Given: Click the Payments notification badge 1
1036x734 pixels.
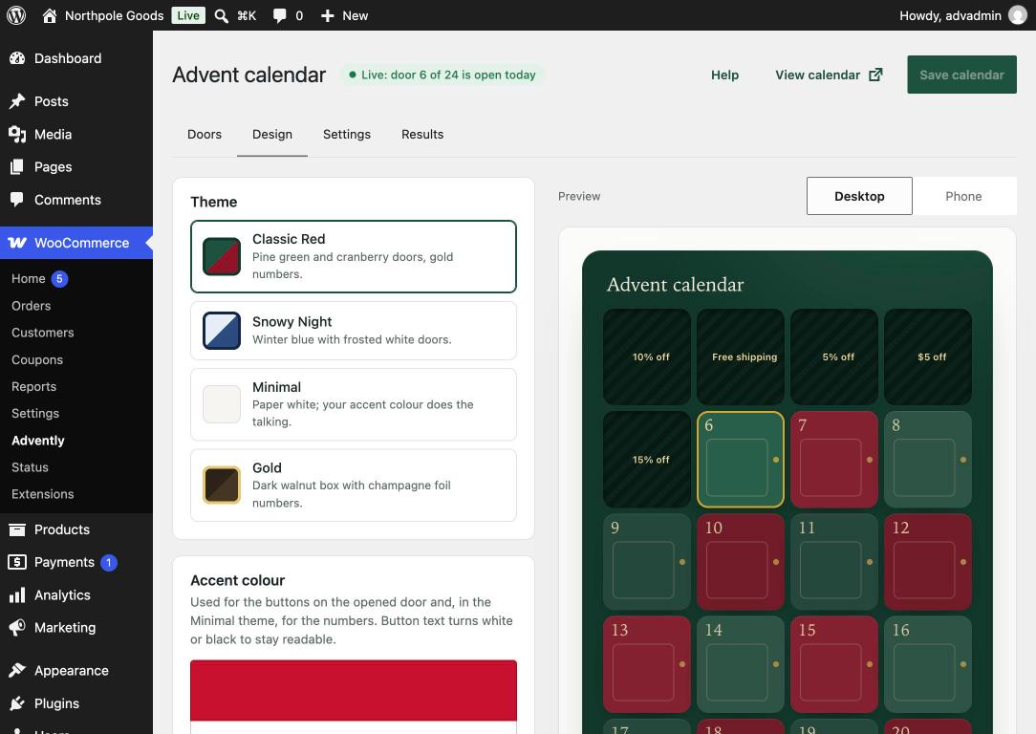Looking at the screenshot, I should [108, 562].
